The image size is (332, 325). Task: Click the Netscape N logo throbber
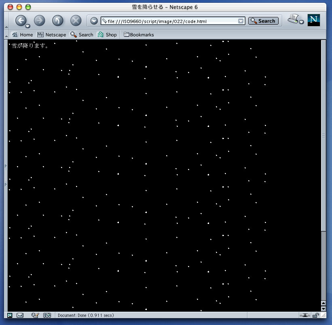tap(313, 20)
